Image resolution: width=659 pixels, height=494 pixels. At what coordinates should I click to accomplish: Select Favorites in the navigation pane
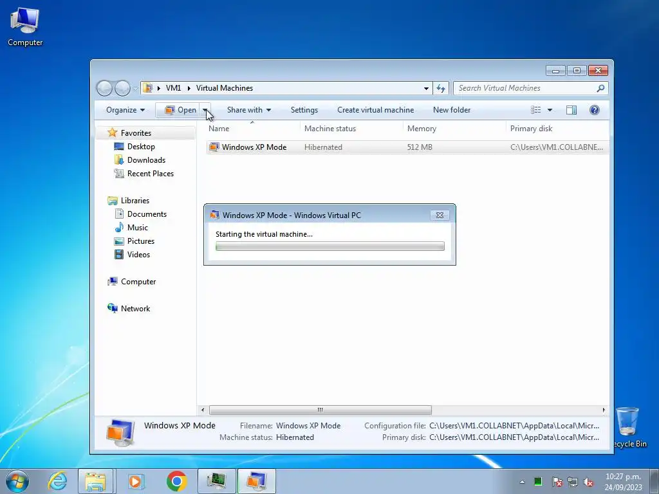point(136,133)
